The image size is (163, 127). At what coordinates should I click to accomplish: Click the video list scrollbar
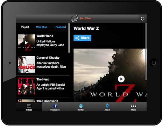69,38
